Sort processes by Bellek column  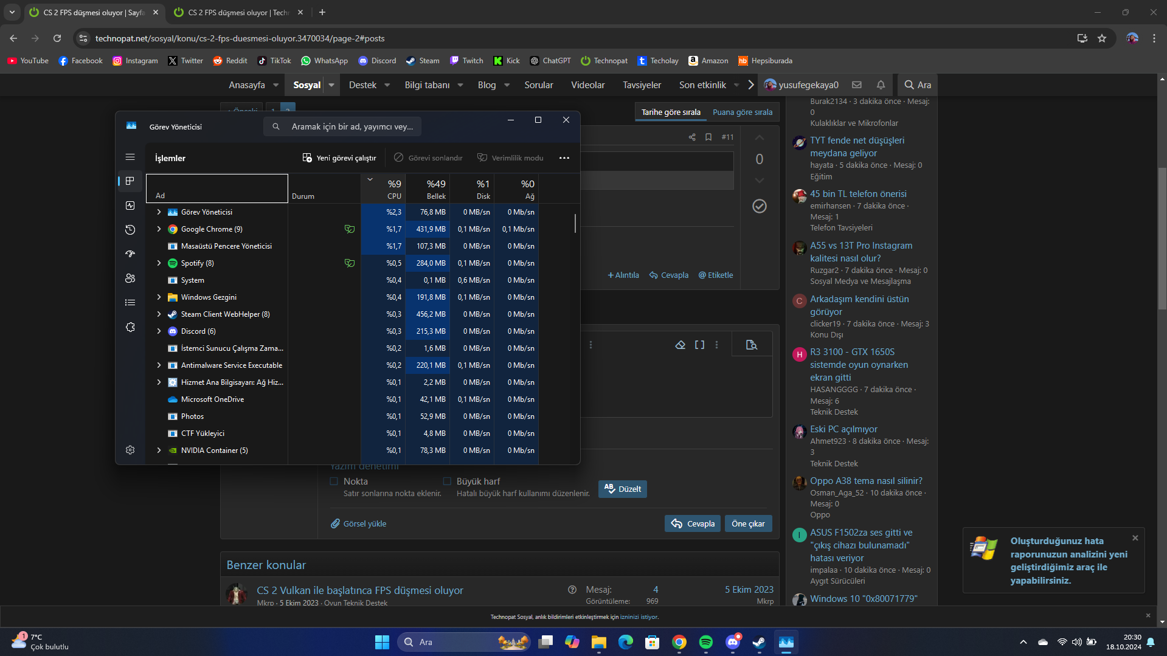tap(428, 189)
